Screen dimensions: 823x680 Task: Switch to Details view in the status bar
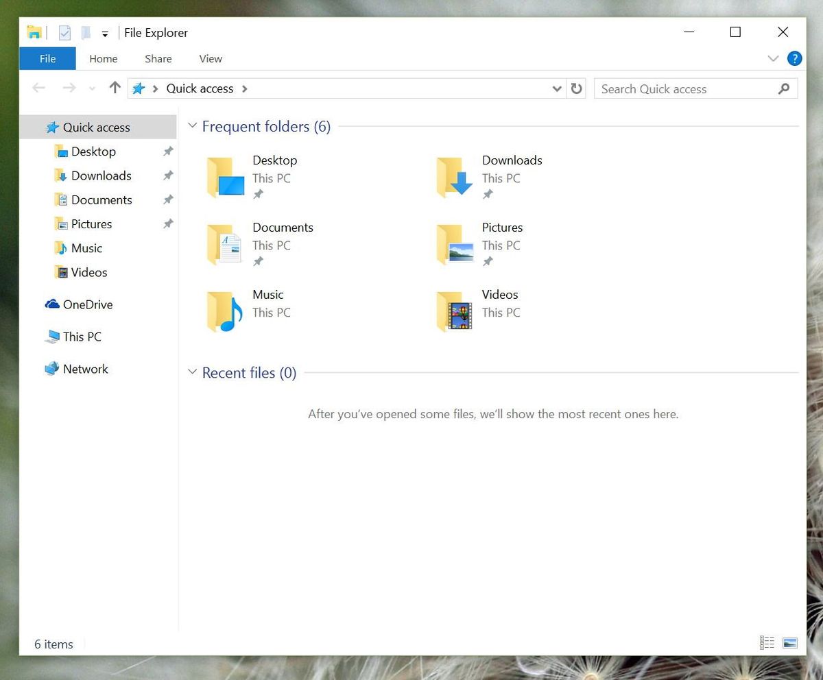coord(767,642)
